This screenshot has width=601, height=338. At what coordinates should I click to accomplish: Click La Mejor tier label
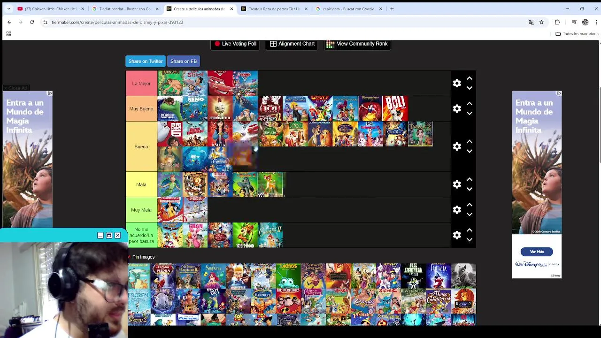tap(141, 84)
